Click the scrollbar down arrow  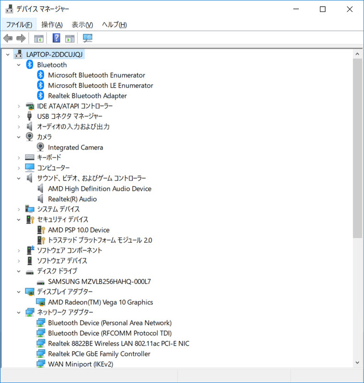357,362
